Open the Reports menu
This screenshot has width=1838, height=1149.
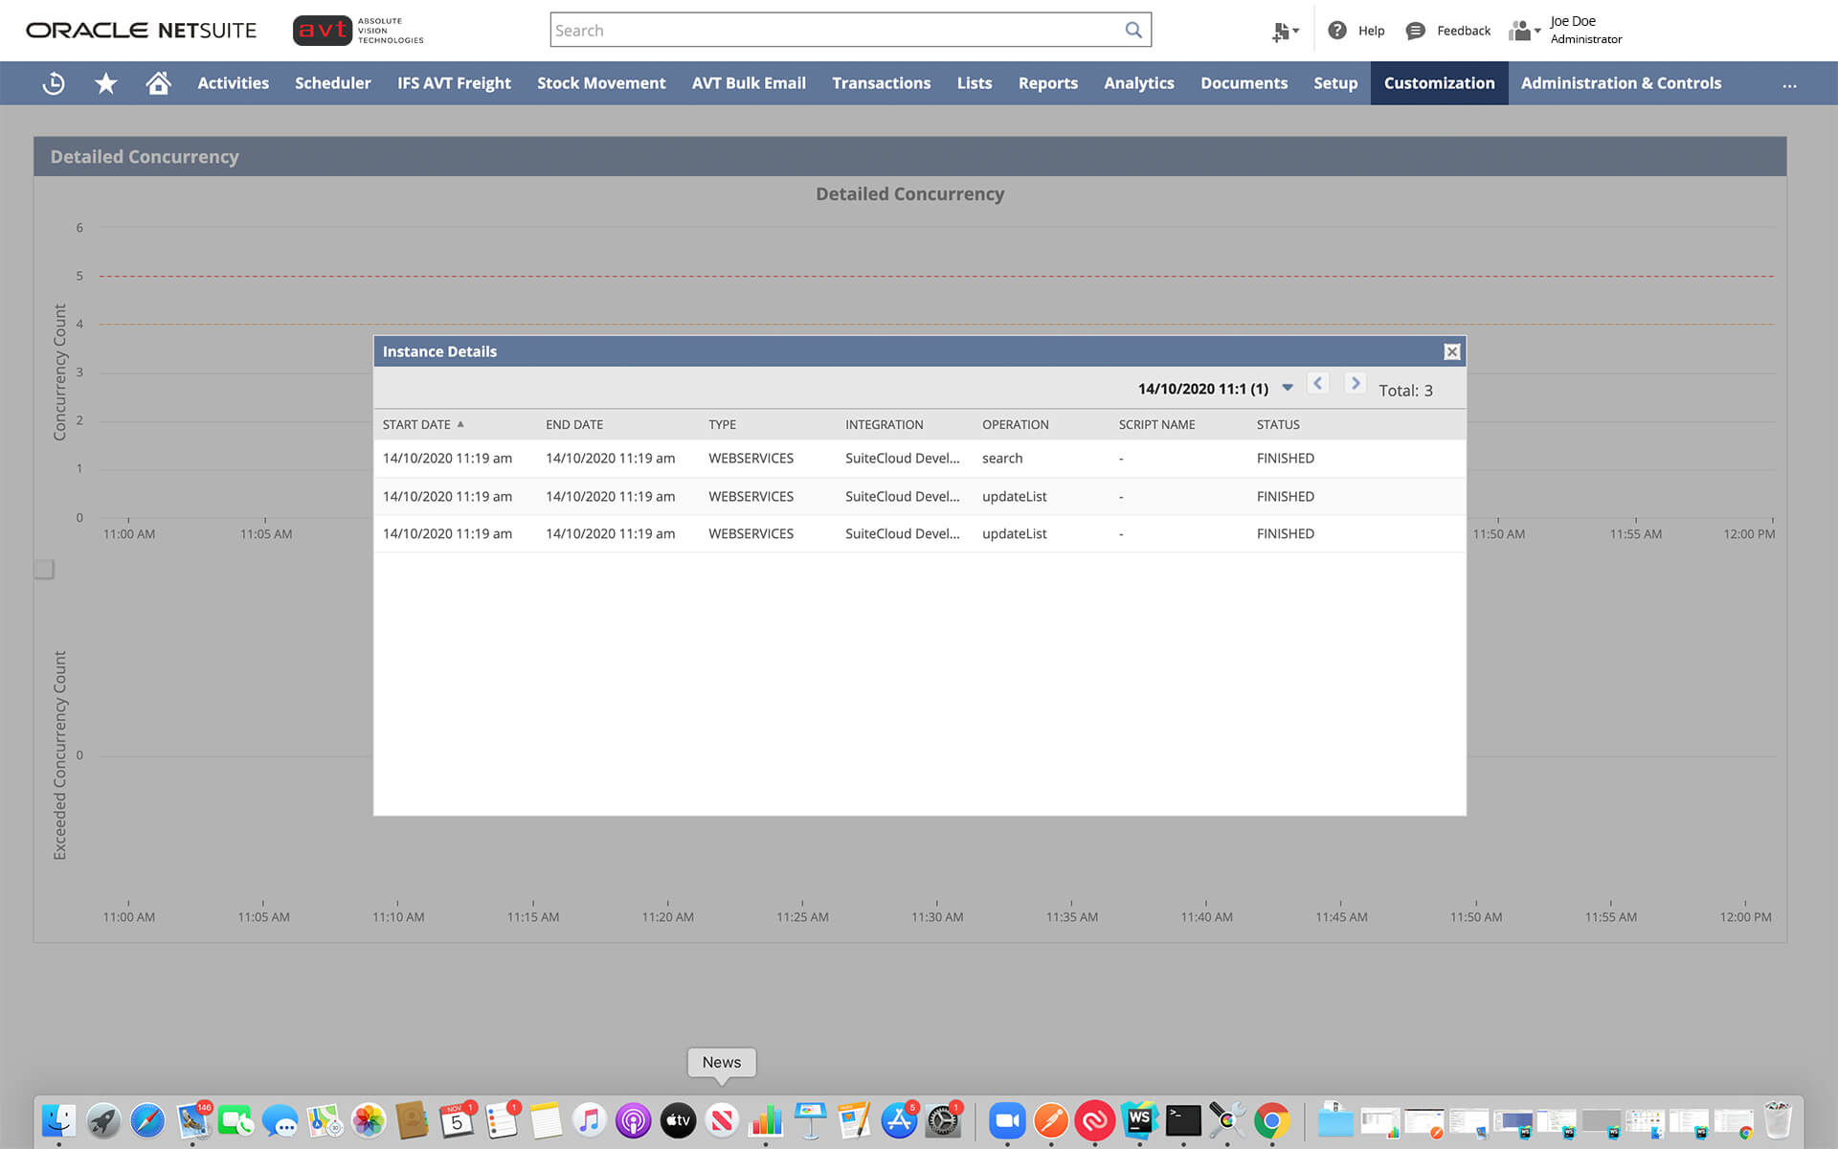(1047, 83)
